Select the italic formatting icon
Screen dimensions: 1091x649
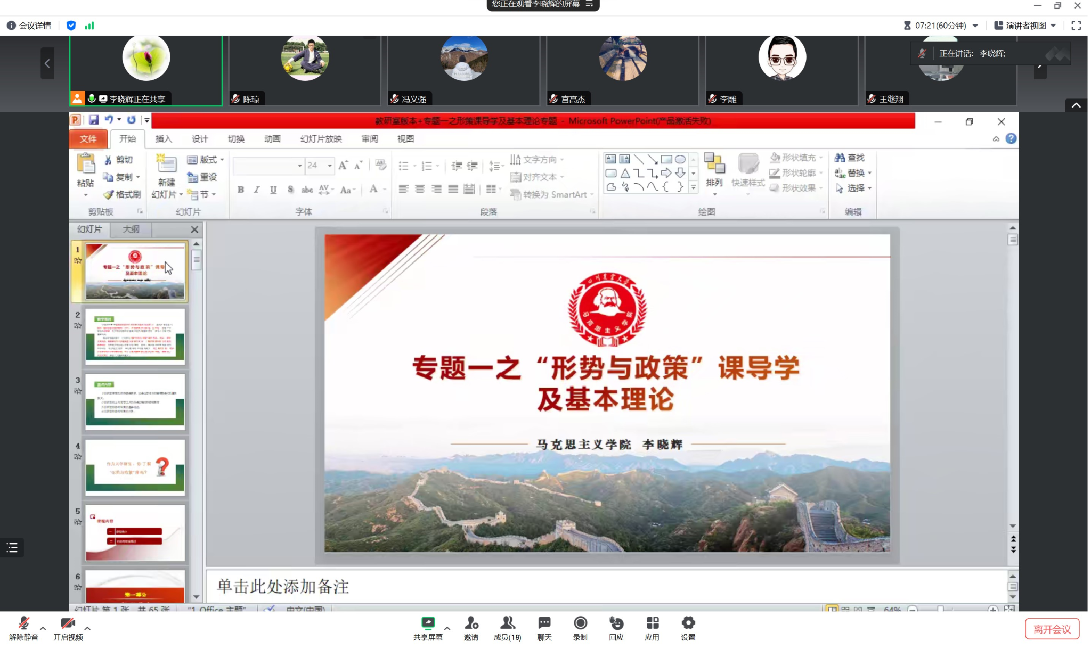[256, 188]
